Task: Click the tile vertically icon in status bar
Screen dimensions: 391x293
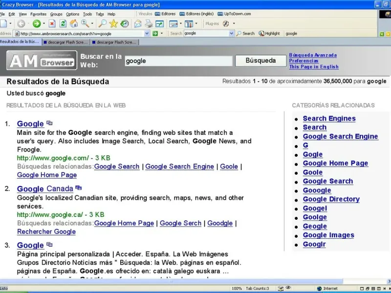Action: click(x=379, y=289)
